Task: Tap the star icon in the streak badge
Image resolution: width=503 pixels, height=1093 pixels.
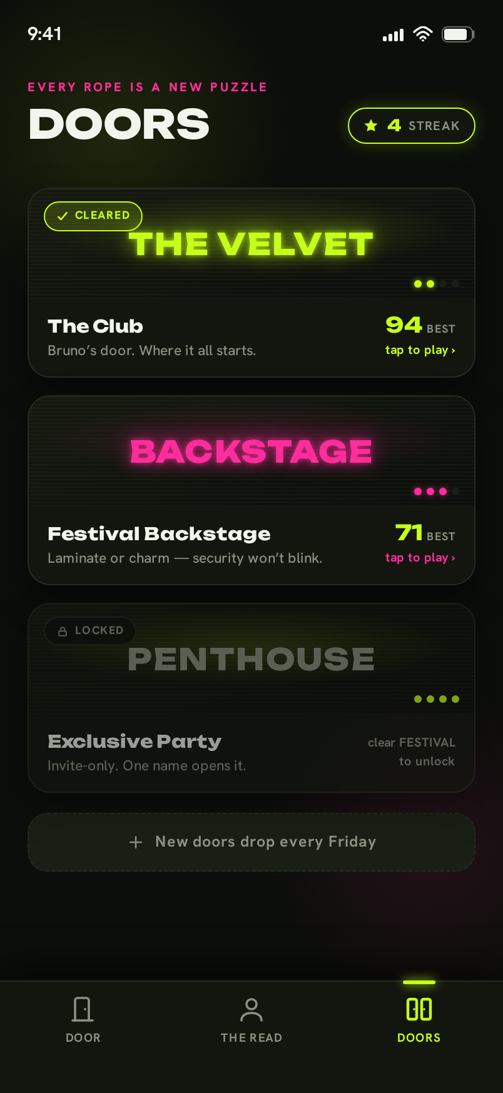Action: 371,126
